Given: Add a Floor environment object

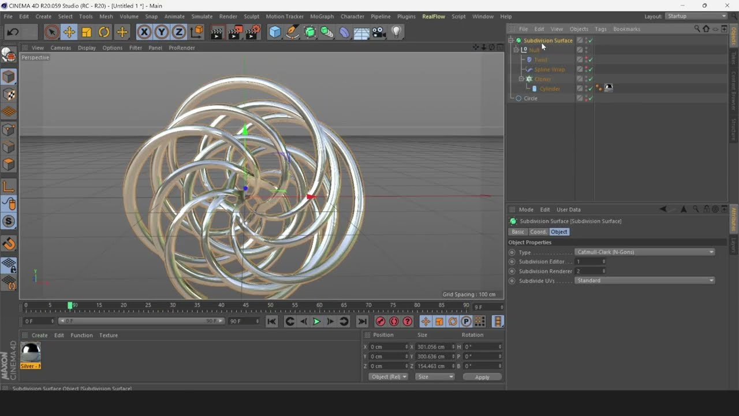Looking at the screenshot, I should (x=361, y=32).
